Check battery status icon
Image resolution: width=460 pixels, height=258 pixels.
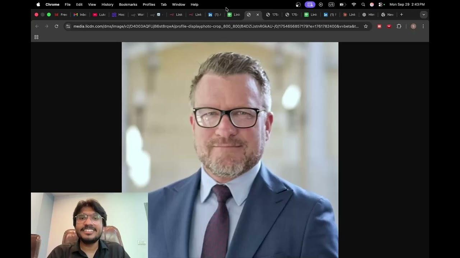(342, 5)
